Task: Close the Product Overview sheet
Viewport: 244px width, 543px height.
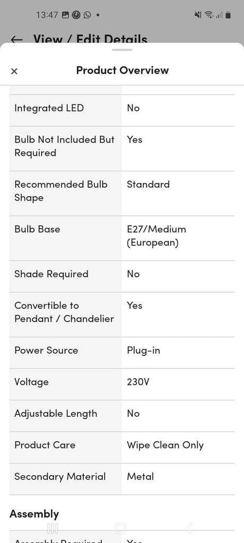Action: point(14,72)
